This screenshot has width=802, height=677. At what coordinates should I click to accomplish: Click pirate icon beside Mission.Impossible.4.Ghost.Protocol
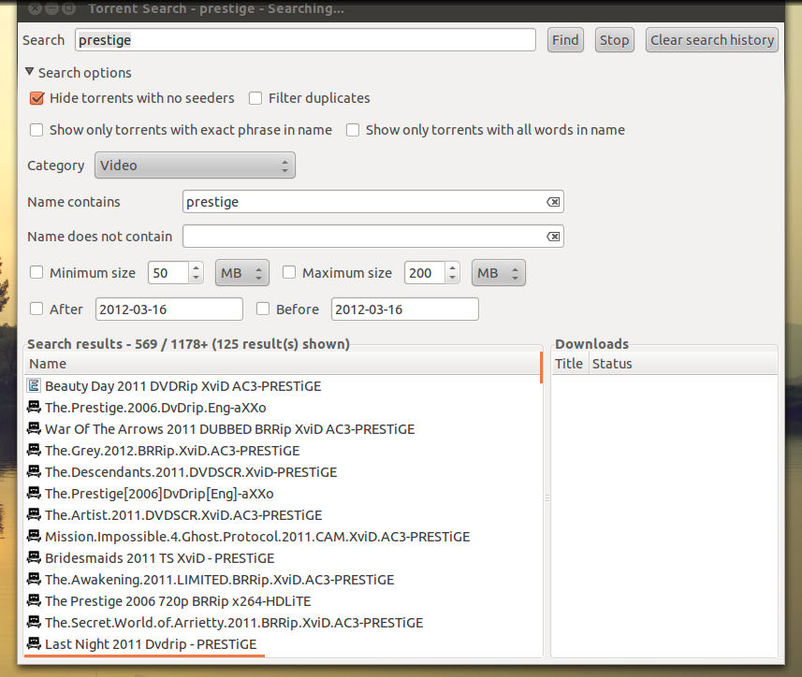(x=34, y=536)
